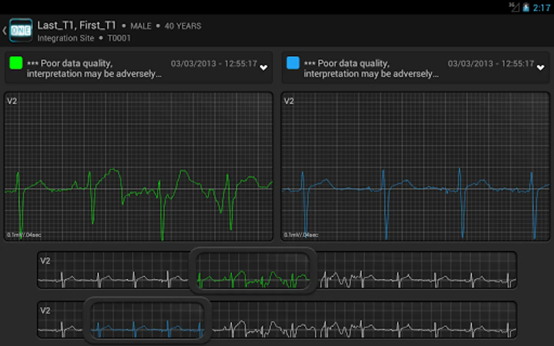Screen dimensions: 554x346
Task: Click the V2 lead label in blue chart
Action: click(289, 101)
